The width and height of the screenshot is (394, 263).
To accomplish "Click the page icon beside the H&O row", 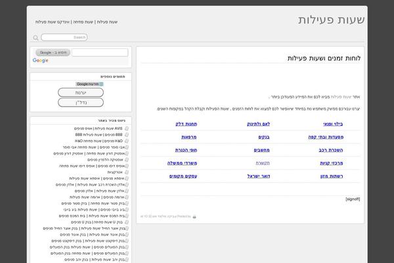I will [x=127, y=141].
